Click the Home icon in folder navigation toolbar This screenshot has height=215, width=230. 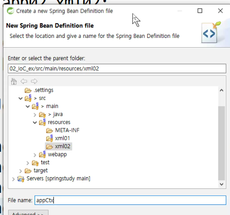pyautogui.click(x=14, y=81)
